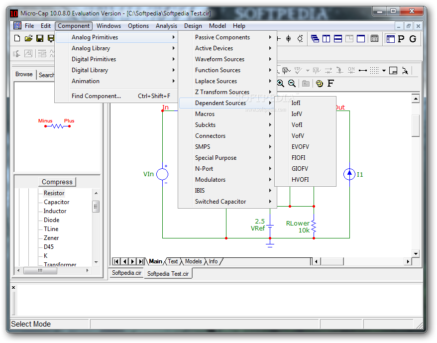This screenshot has height=343, width=437.
Task: Click the New file toolbar icon
Action: coord(17,38)
